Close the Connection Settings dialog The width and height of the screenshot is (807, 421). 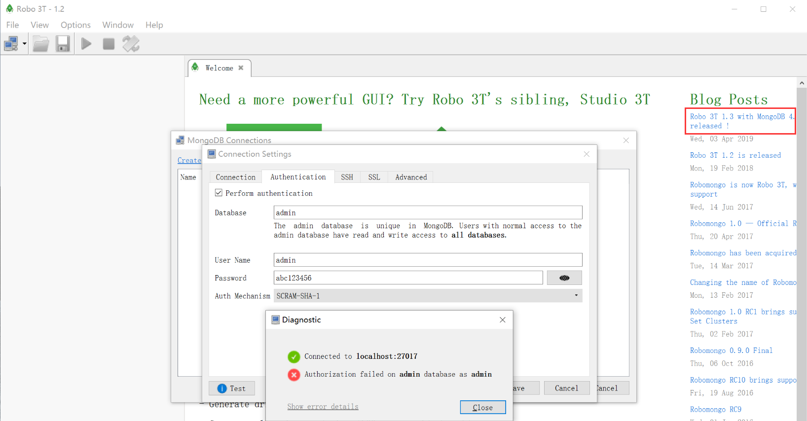tap(587, 154)
